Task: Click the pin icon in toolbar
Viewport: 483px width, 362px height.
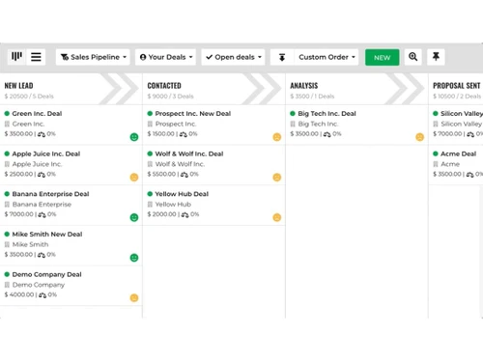Action: pos(436,57)
